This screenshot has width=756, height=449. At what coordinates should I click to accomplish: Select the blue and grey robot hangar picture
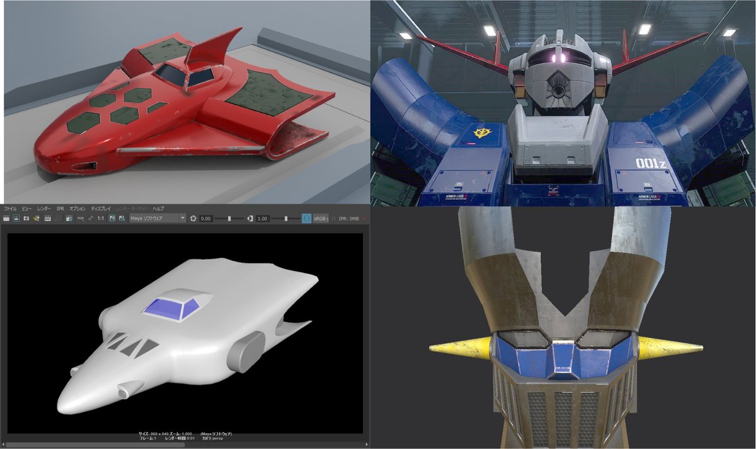pos(563,103)
